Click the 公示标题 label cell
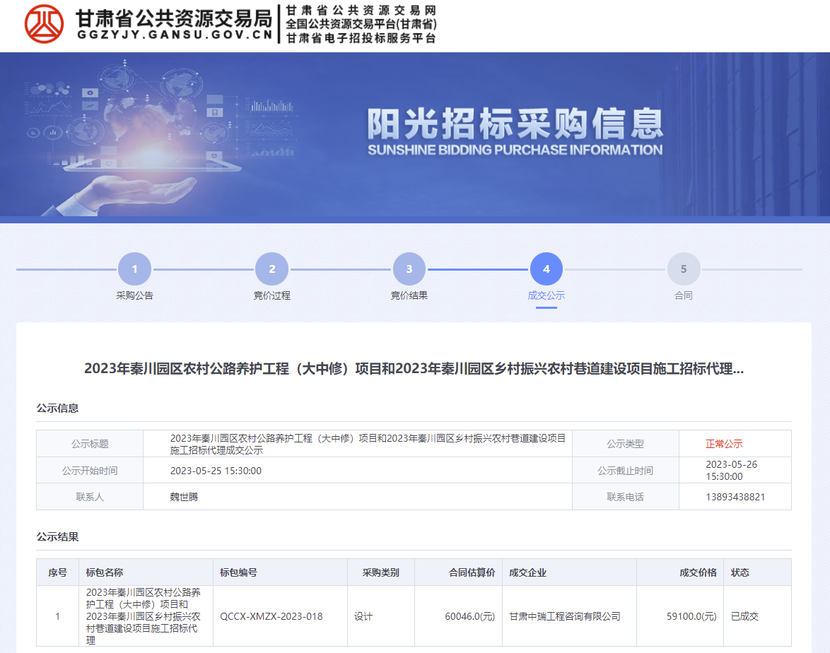Viewport: 830px width, 653px height. pos(90,444)
